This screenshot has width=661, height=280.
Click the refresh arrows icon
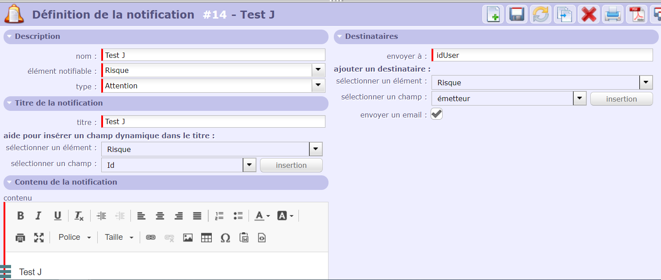pos(541,15)
